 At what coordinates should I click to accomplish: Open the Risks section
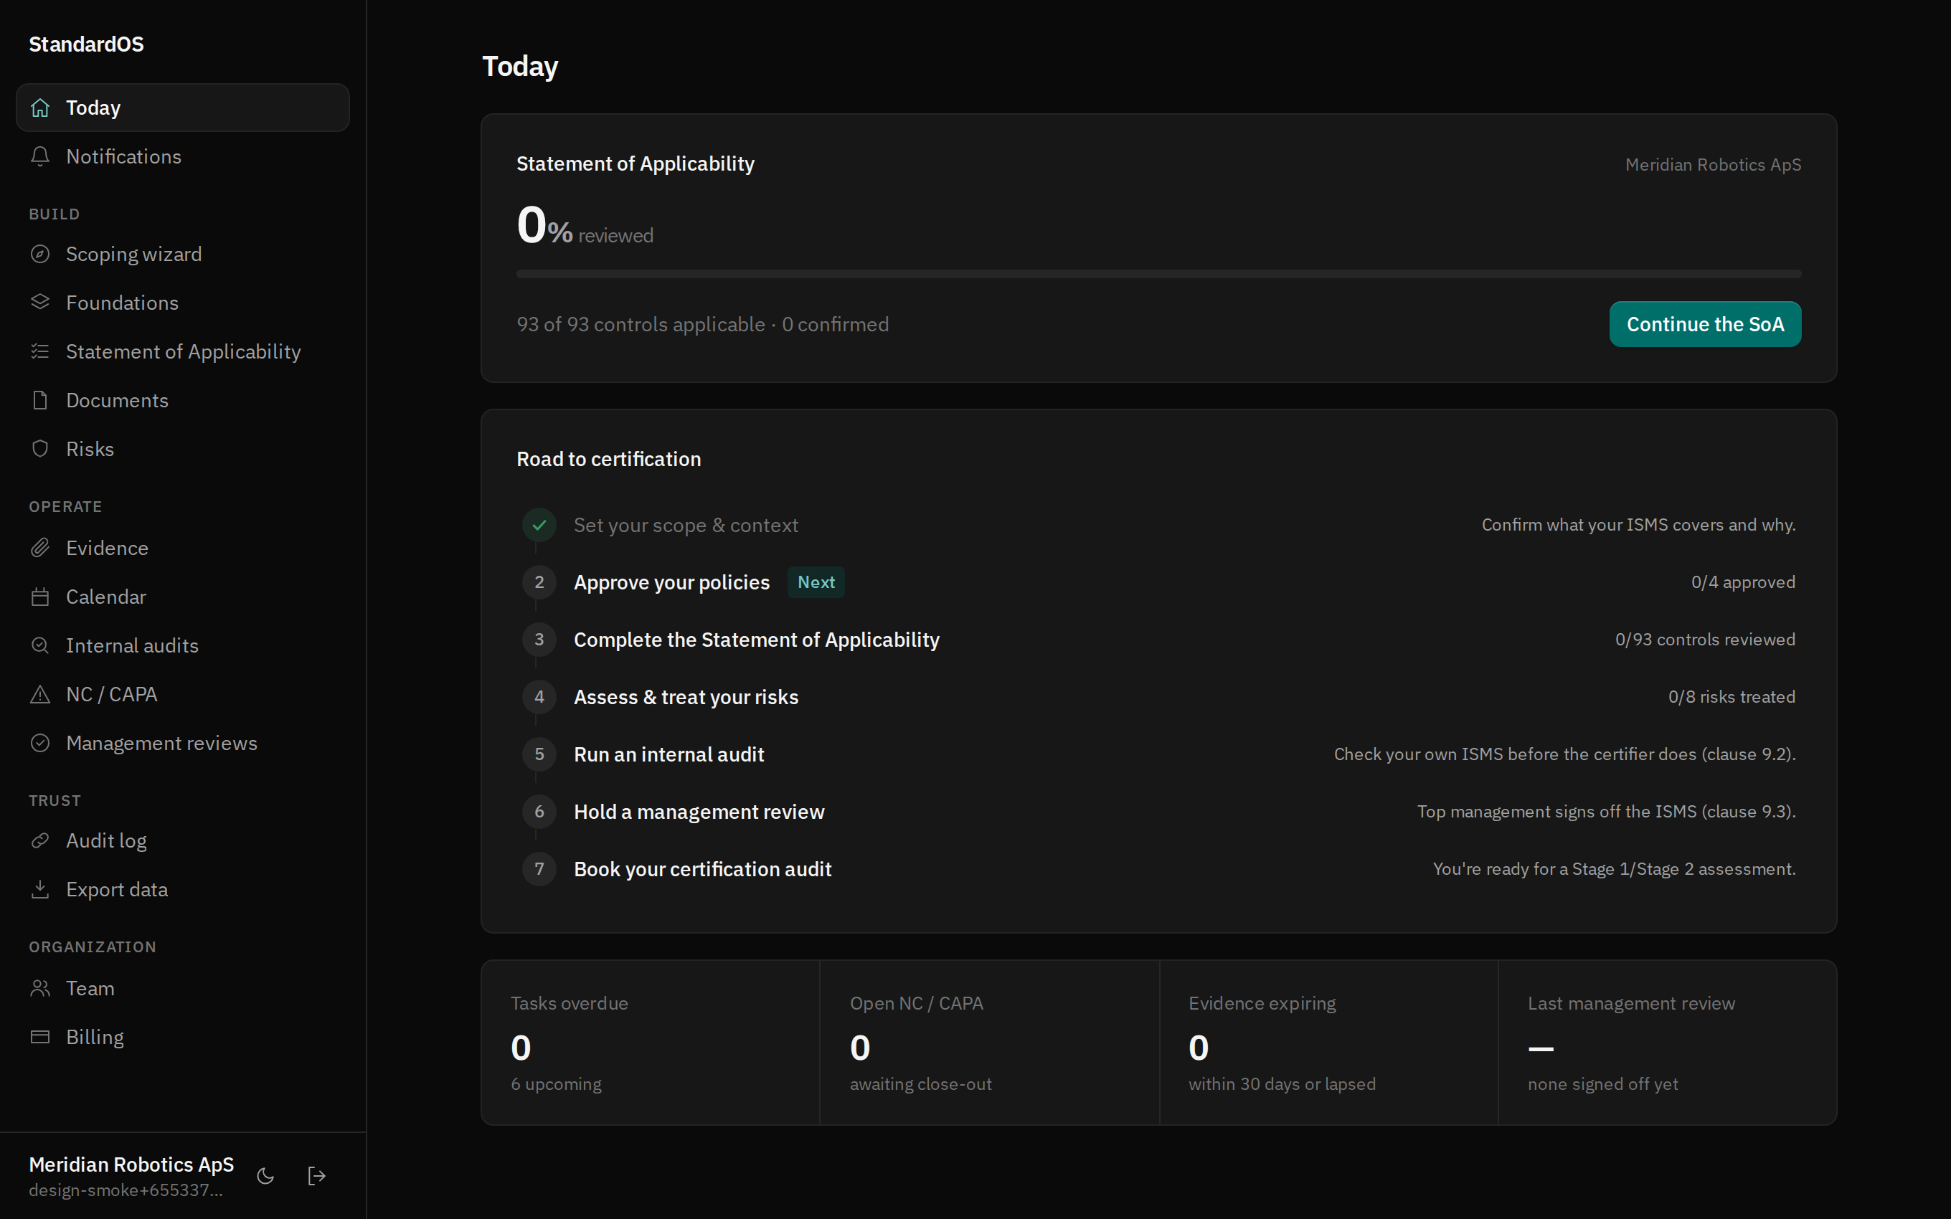183,449
